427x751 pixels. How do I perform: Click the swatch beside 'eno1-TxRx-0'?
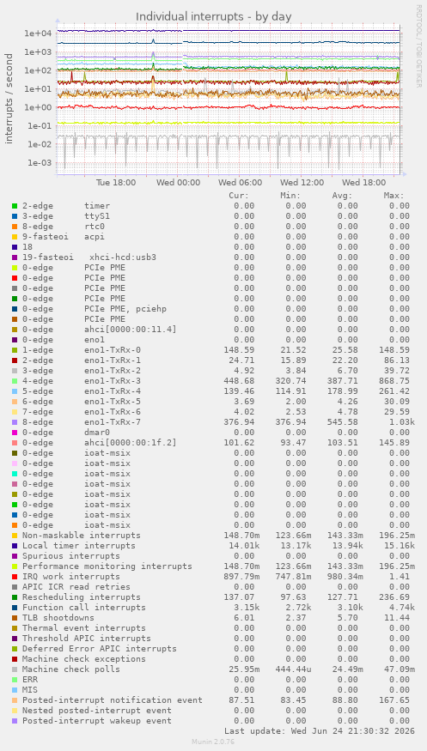coord(15,350)
